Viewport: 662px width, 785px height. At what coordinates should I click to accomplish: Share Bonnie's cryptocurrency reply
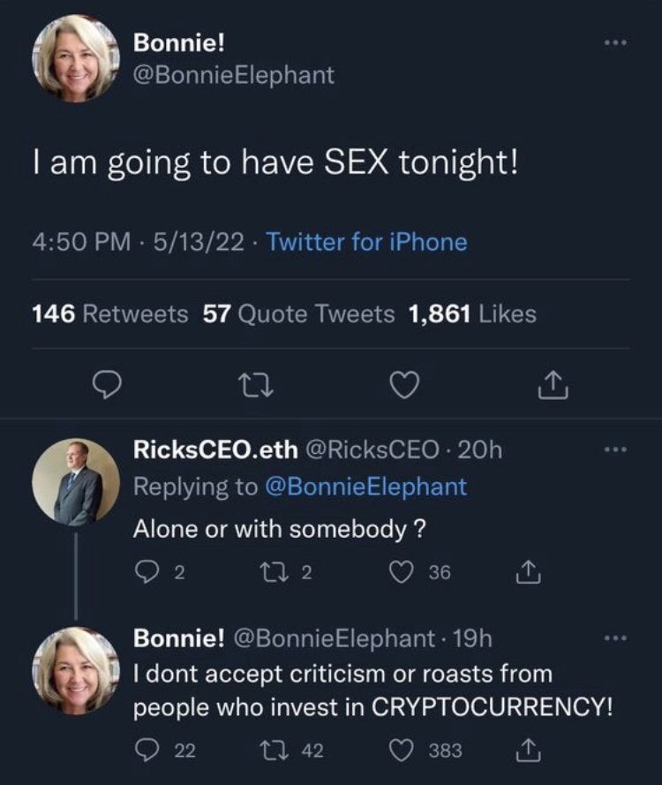529,750
